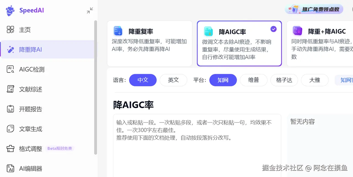353x177 pixels.
Task: Select the 格子达 platform button
Action: [284, 80]
